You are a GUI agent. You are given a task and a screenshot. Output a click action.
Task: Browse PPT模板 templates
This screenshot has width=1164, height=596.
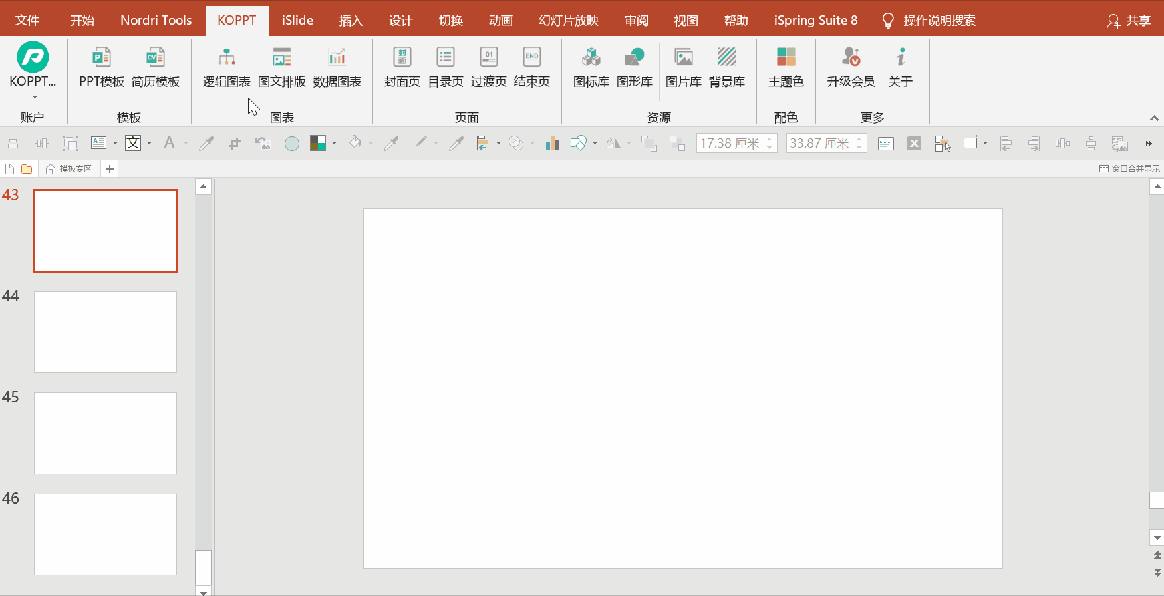[101, 67]
